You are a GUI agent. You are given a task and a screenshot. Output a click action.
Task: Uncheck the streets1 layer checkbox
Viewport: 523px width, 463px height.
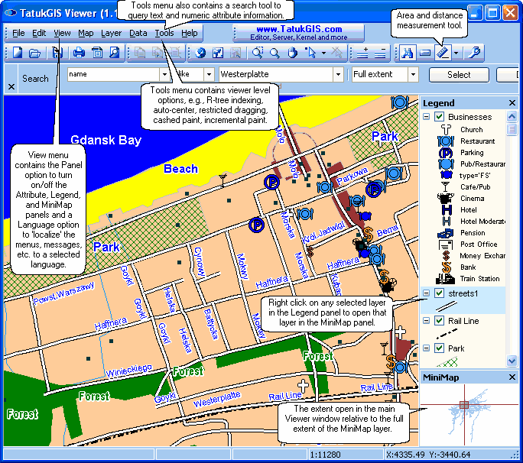pos(440,293)
